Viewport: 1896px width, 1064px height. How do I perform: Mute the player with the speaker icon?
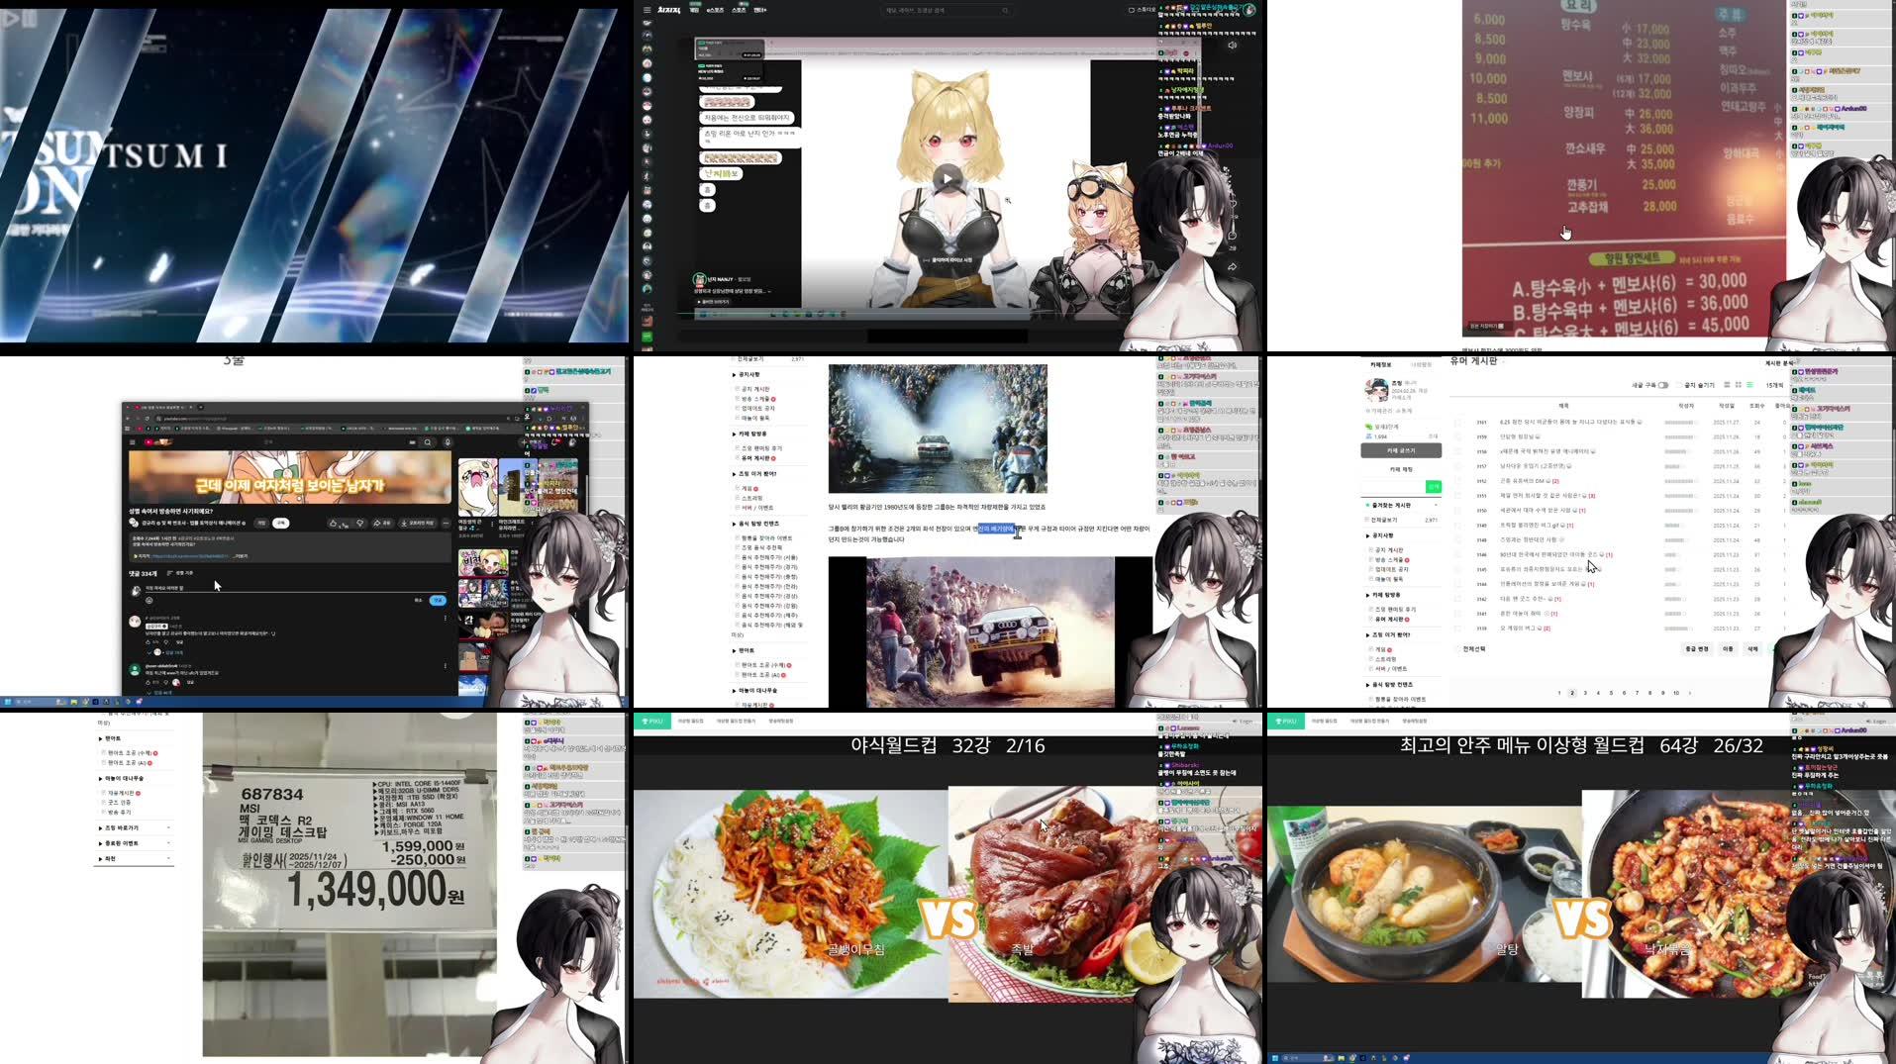pyautogui.click(x=1231, y=45)
